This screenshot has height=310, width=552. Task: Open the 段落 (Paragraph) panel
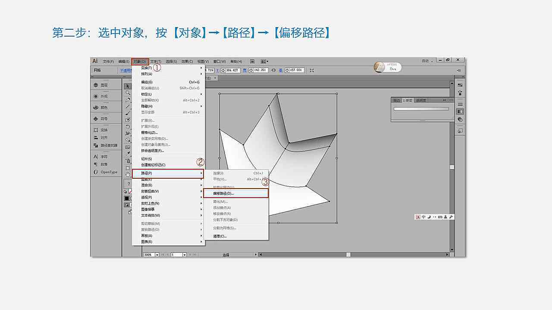click(101, 164)
